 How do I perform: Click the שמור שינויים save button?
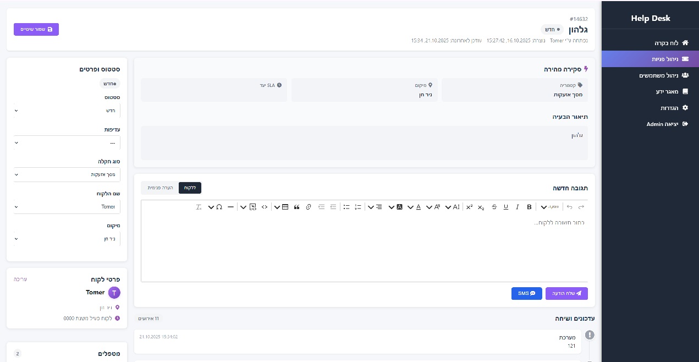coord(36,29)
